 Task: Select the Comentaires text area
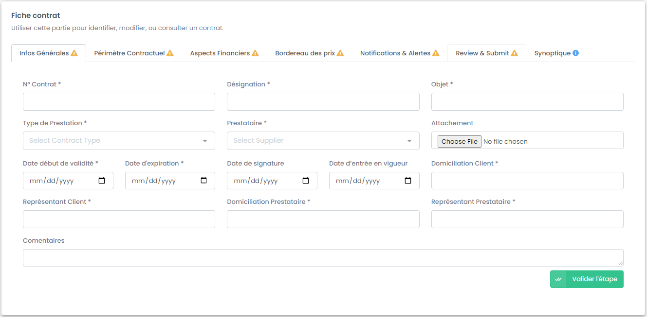pyautogui.click(x=323, y=258)
